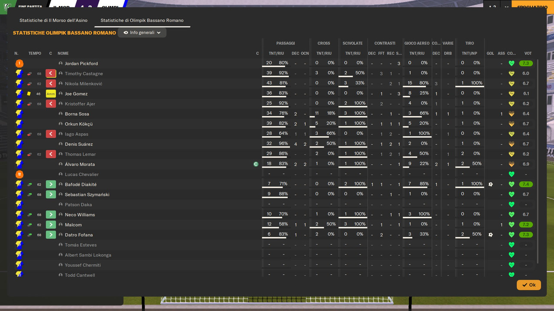Switch to Statistiche di Il Morso dell'Asino tab
The image size is (554, 311).
point(53,20)
